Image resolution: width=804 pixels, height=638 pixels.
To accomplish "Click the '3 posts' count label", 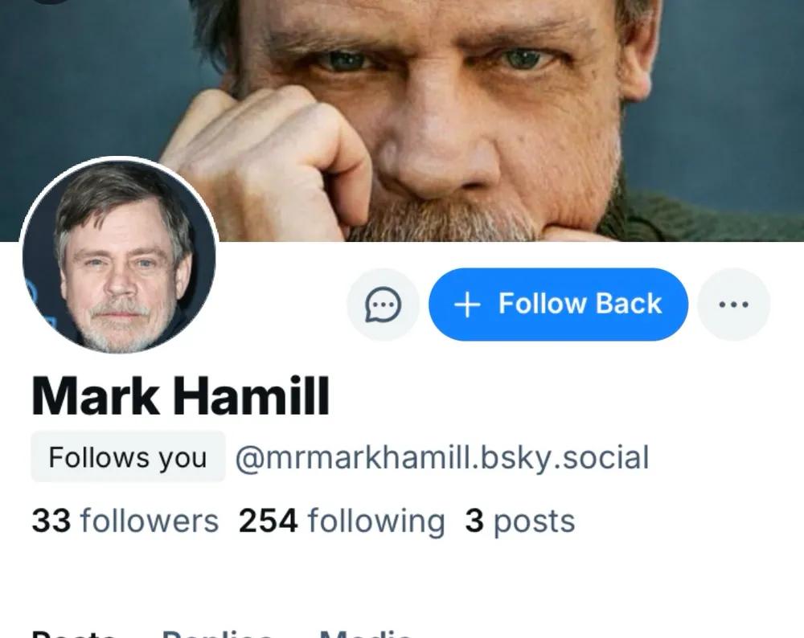I will [x=519, y=521].
